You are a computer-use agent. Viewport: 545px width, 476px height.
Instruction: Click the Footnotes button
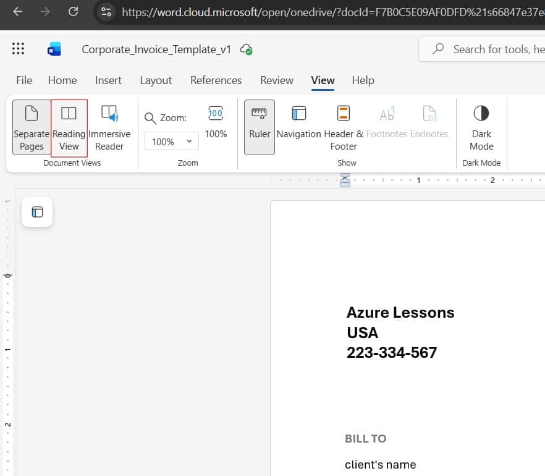pyautogui.click(x=387, y=122)
